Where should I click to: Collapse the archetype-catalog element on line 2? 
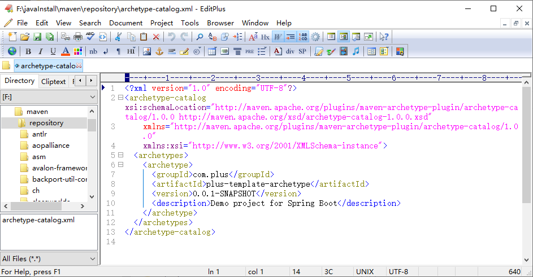click(120, 98)
